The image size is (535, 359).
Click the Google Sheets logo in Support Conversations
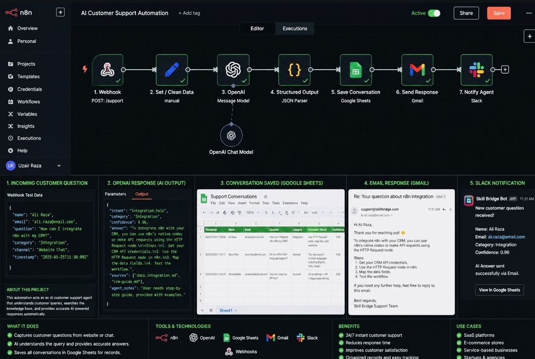[204, 198]
